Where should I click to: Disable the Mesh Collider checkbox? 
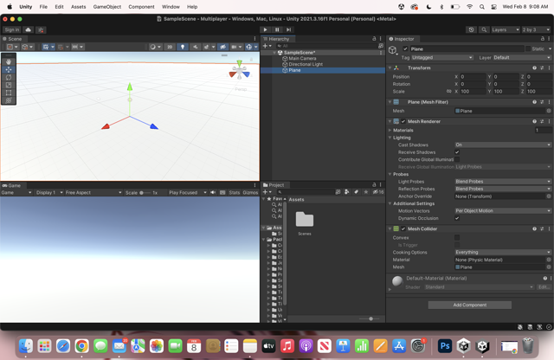pos(403,229)
